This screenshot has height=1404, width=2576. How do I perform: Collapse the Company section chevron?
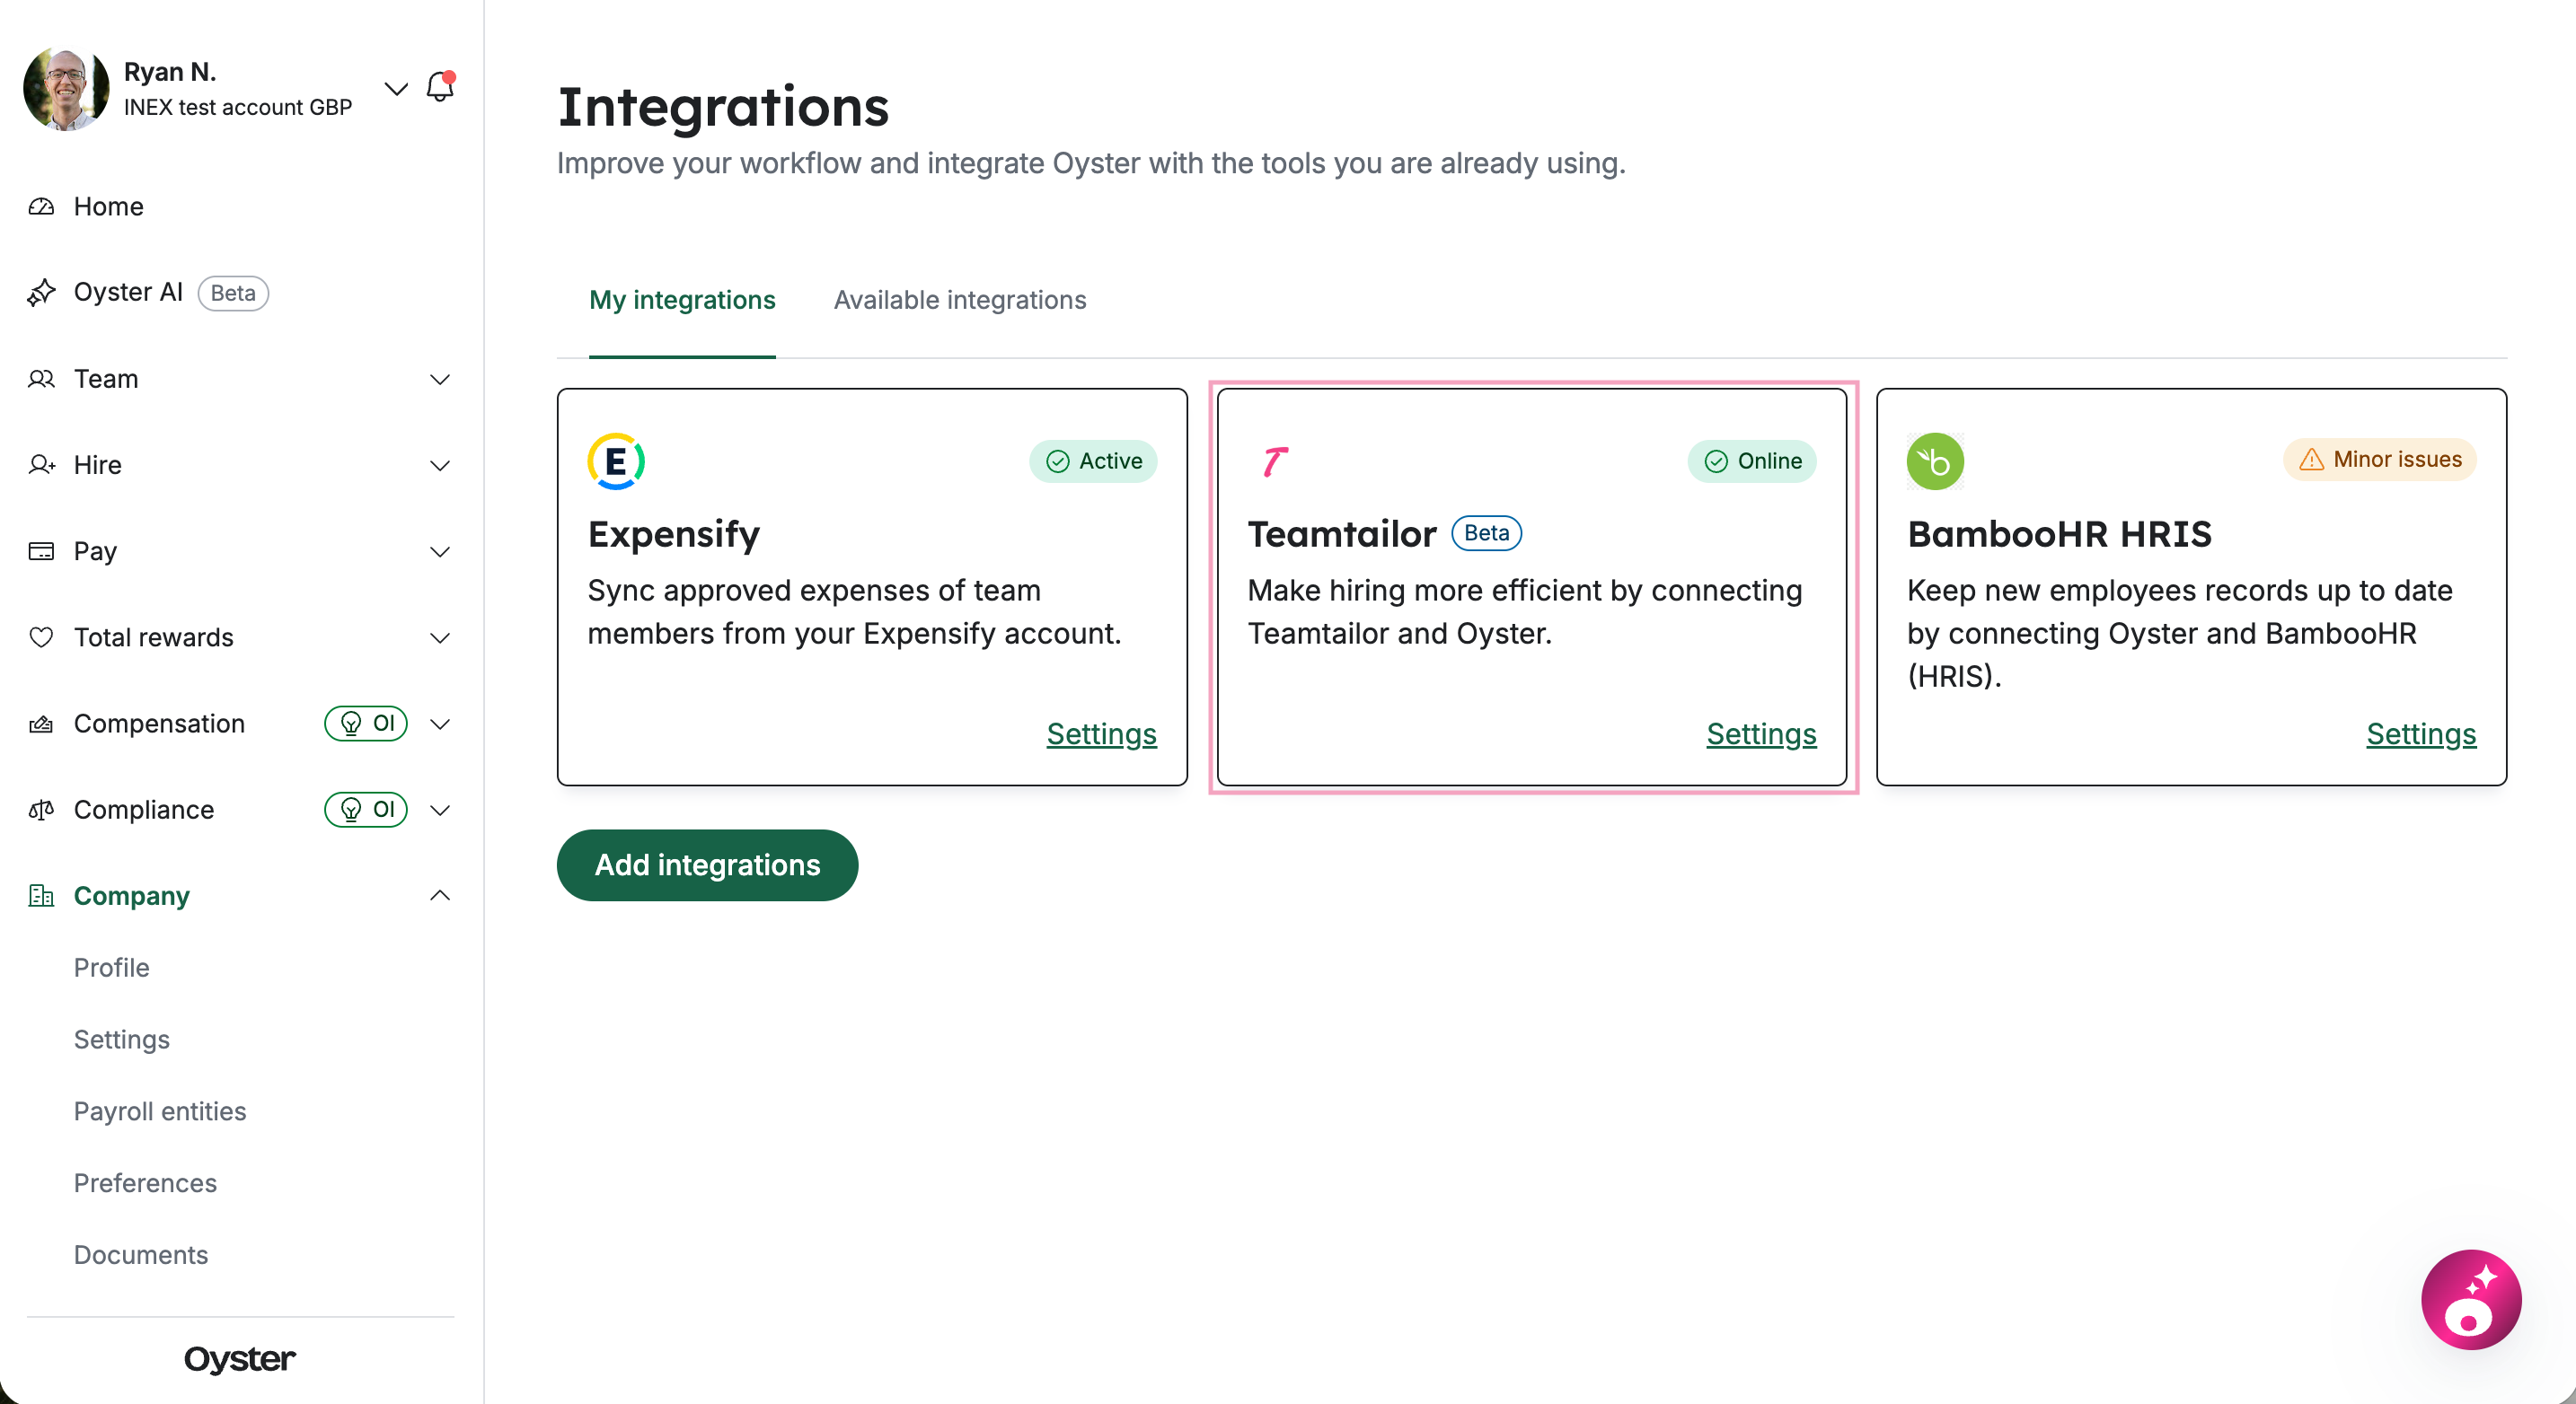pos(440,895)
